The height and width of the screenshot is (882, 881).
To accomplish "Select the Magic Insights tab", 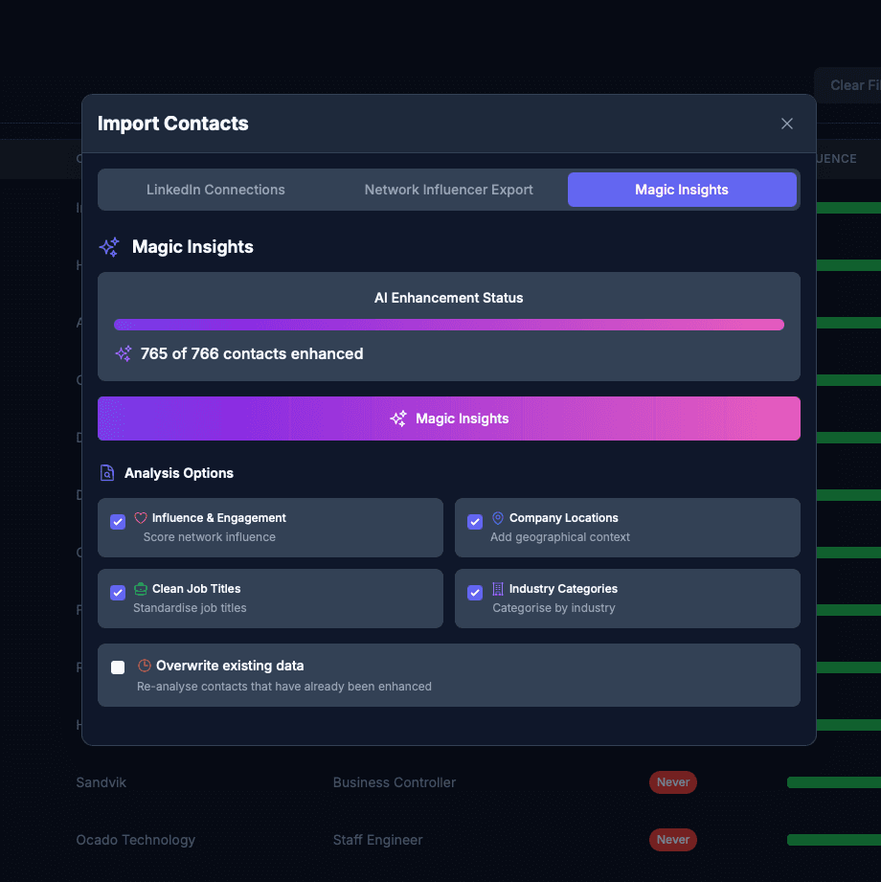I will pyautogui.click(x=682, y=190).
